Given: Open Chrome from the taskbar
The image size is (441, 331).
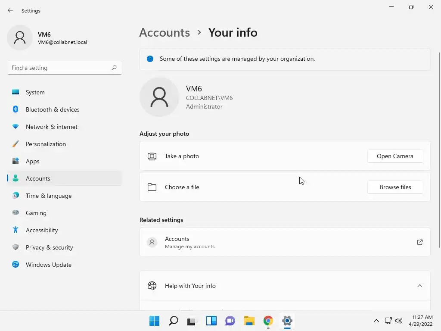Looking at the screenshot, I should coord(268,321).
